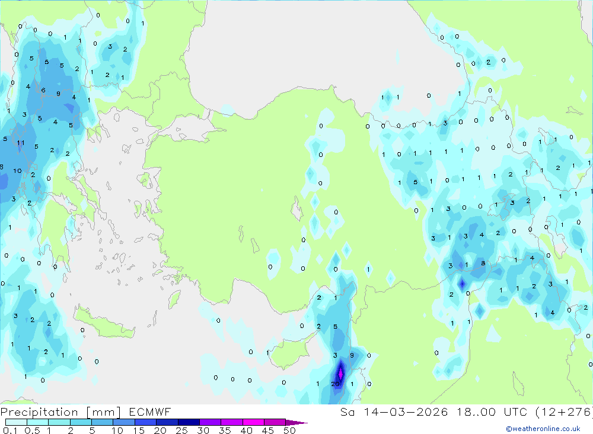This screenshot has height=434, width=593.
Task: Click the 'ECMWF' model label
Action: 150,412
